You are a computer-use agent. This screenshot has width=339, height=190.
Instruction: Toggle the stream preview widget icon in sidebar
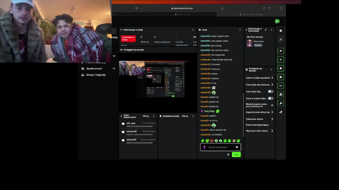click(281, 51)
